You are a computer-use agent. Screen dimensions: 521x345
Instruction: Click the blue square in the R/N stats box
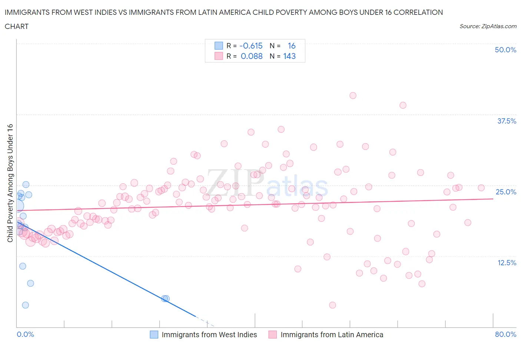pos(219,46)
